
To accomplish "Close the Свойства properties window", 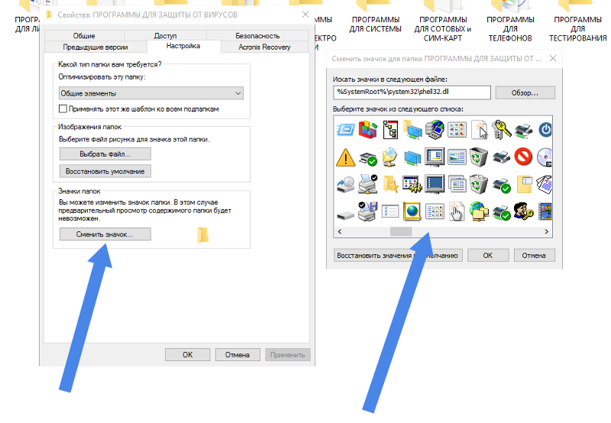I will pos(305,15).
